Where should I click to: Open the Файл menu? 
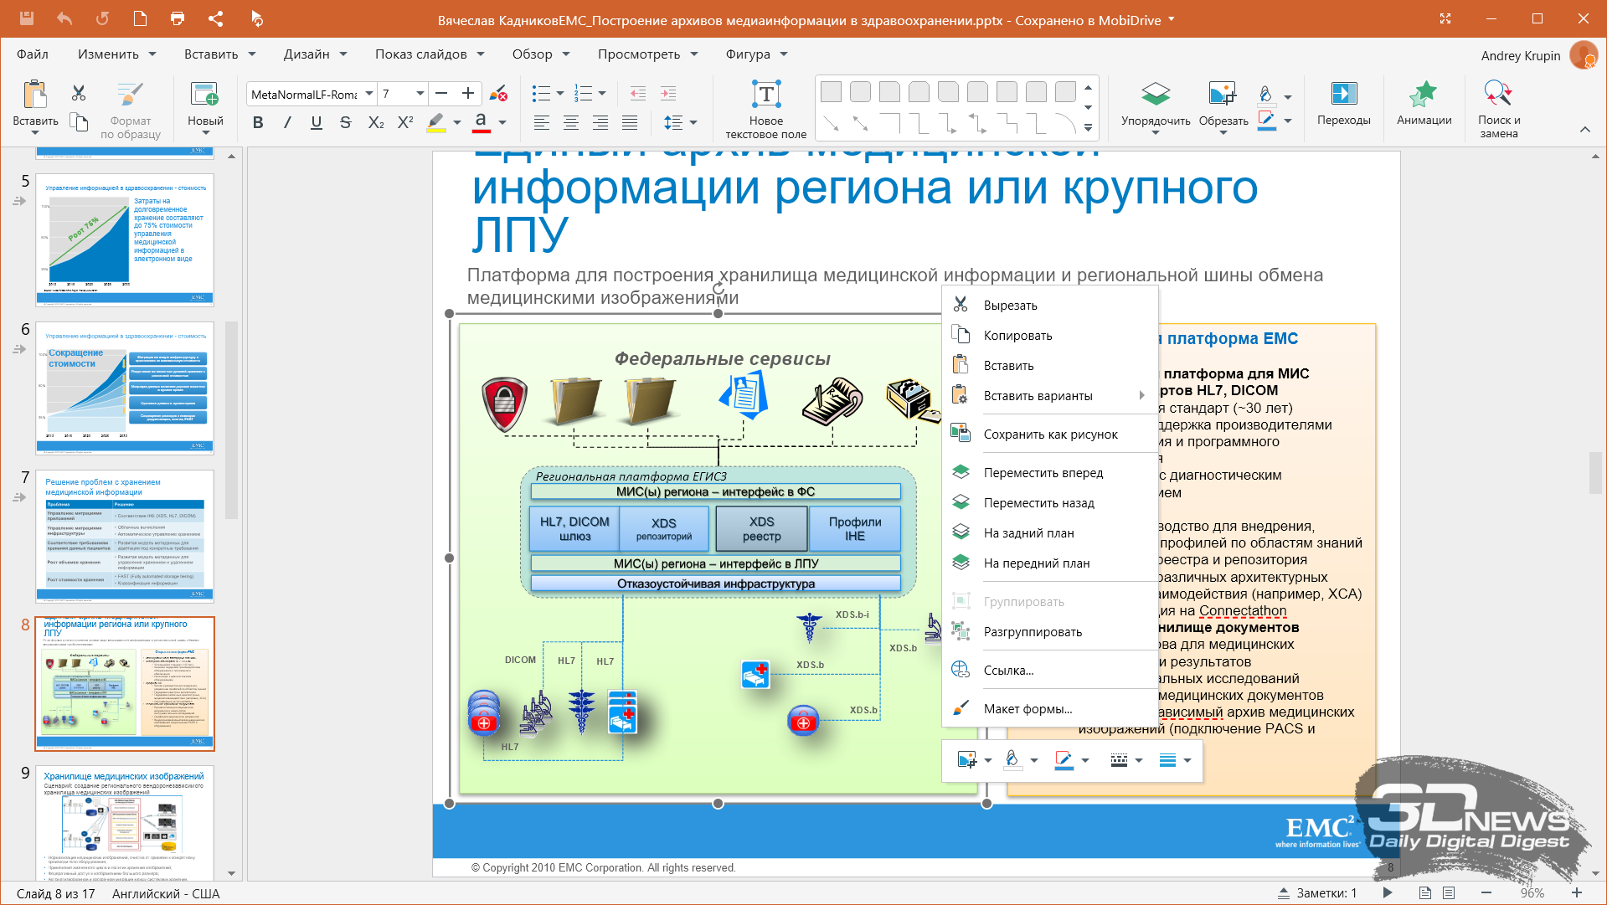(32, 54)
